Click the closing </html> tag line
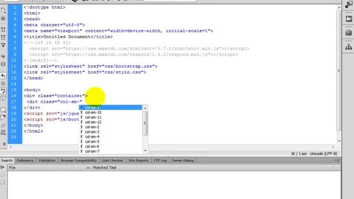Viewport: 354px width, 199px height. (33, 131)
